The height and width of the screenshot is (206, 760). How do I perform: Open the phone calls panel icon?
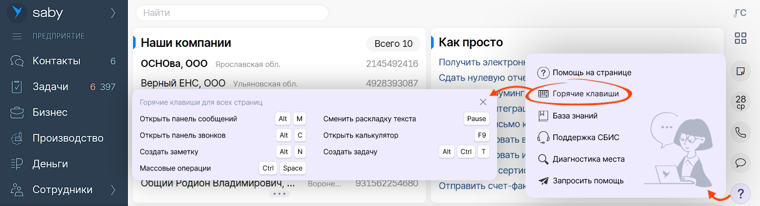point(740,133)
